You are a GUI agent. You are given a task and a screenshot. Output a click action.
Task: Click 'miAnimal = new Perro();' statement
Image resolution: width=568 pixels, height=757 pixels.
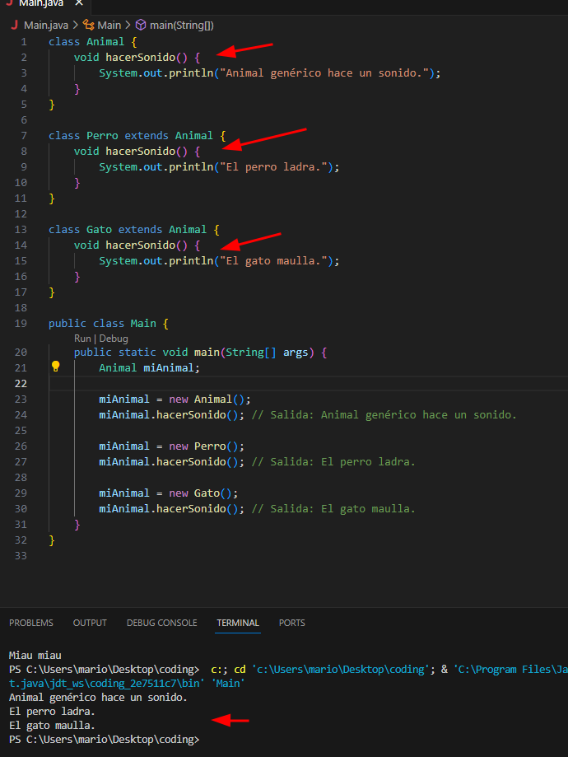[172, 446]
